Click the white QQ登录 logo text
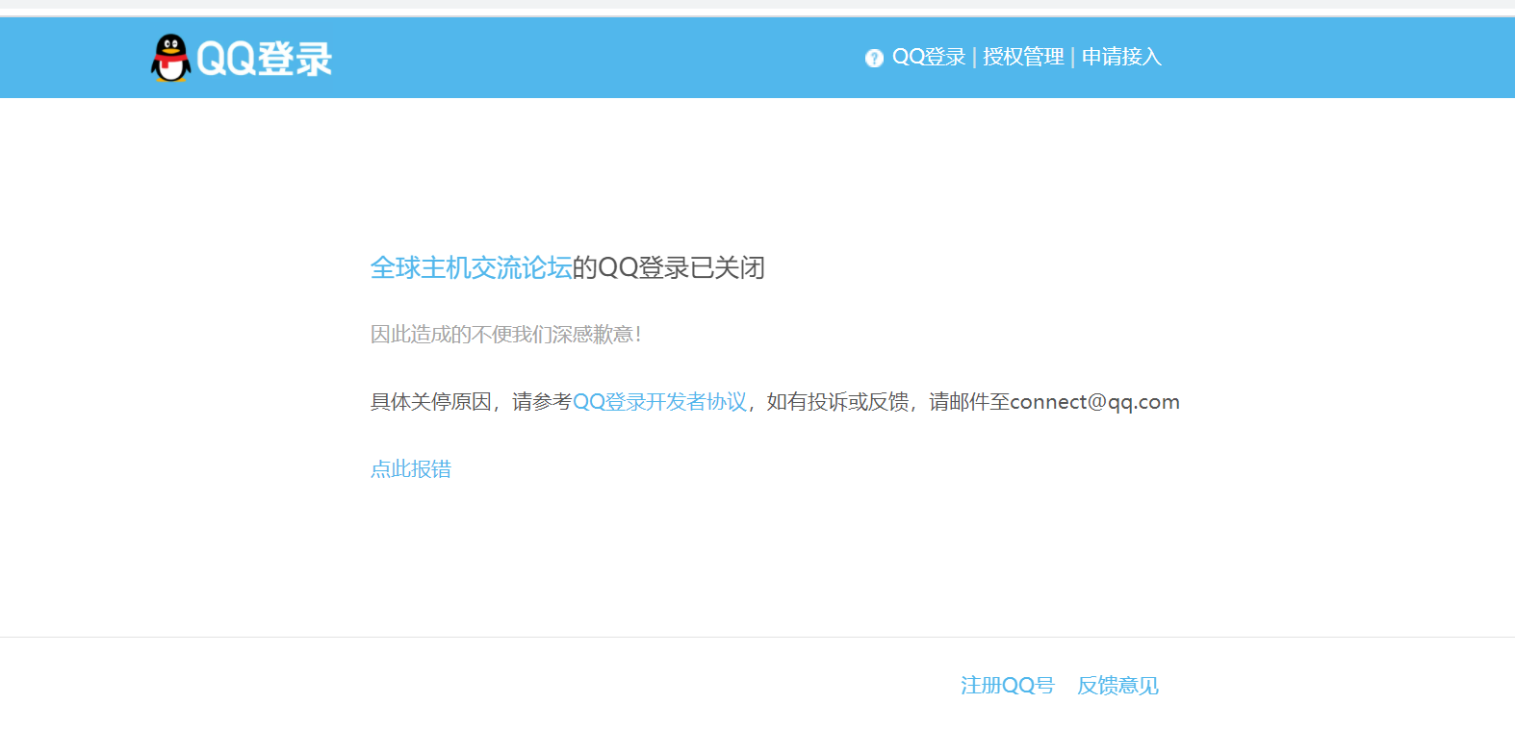This screenshot has height=729, width=1515. tap(264, 59)
